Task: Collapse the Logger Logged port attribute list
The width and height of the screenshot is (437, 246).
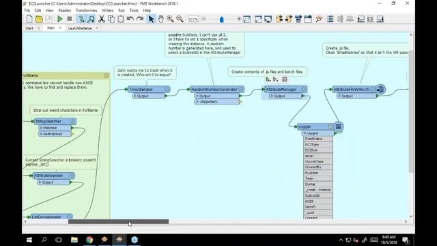Action: [305, 133]
